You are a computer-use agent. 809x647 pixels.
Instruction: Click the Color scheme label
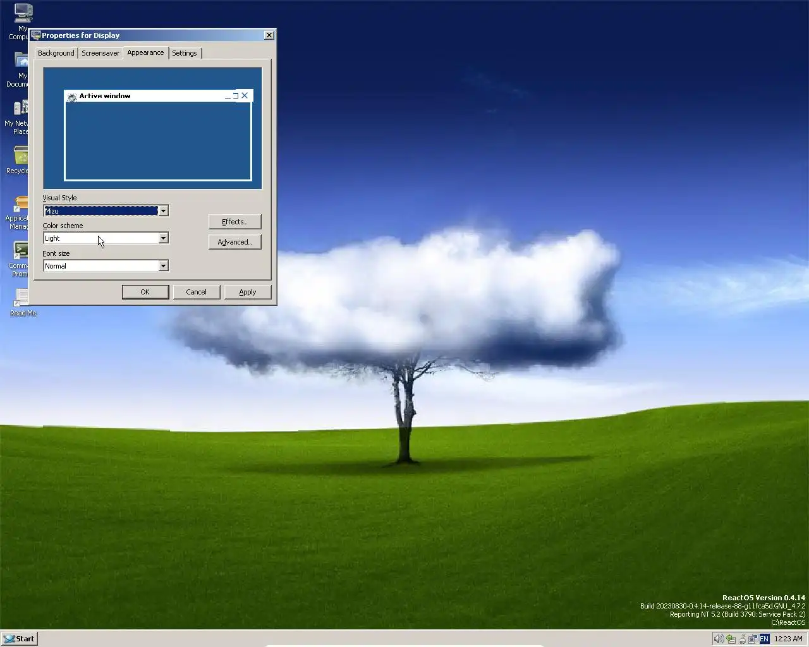pyautogui.click(x=63, y=226)
